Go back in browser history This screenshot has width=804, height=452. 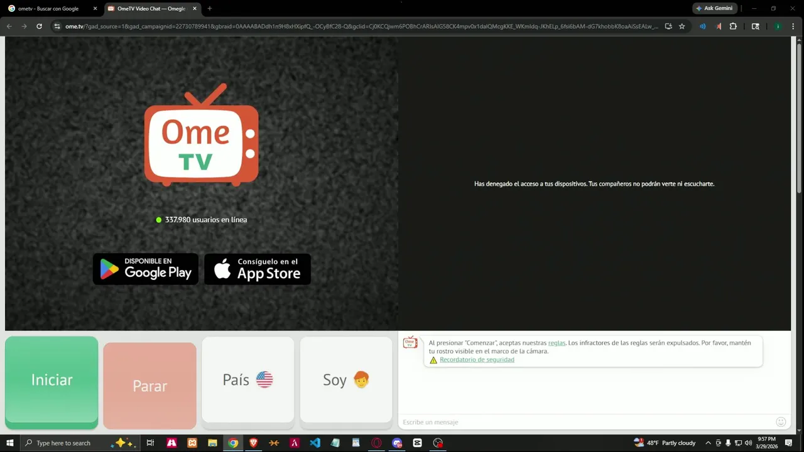coord(9,26)
